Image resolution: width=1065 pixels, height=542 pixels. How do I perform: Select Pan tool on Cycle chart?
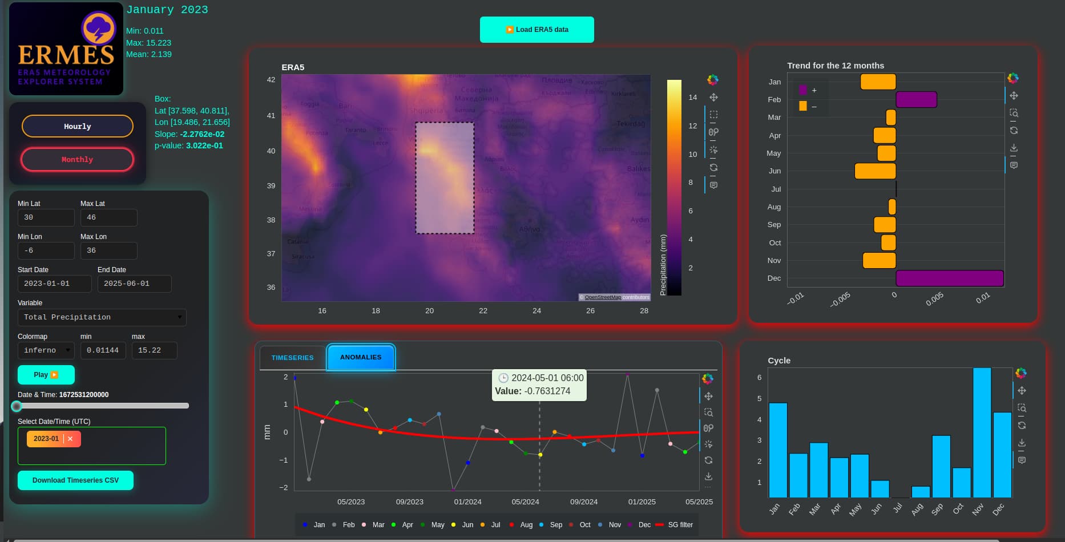1022,391
